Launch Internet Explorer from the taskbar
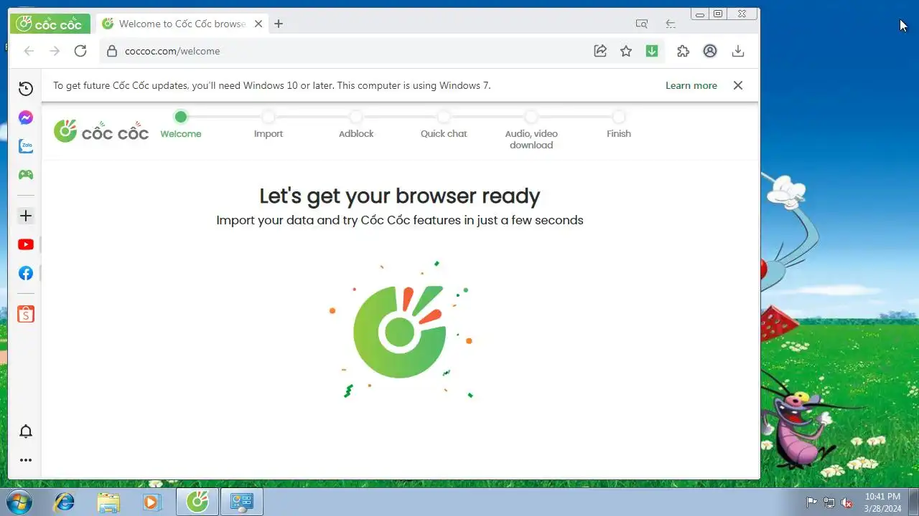 [x=65, y=502]
